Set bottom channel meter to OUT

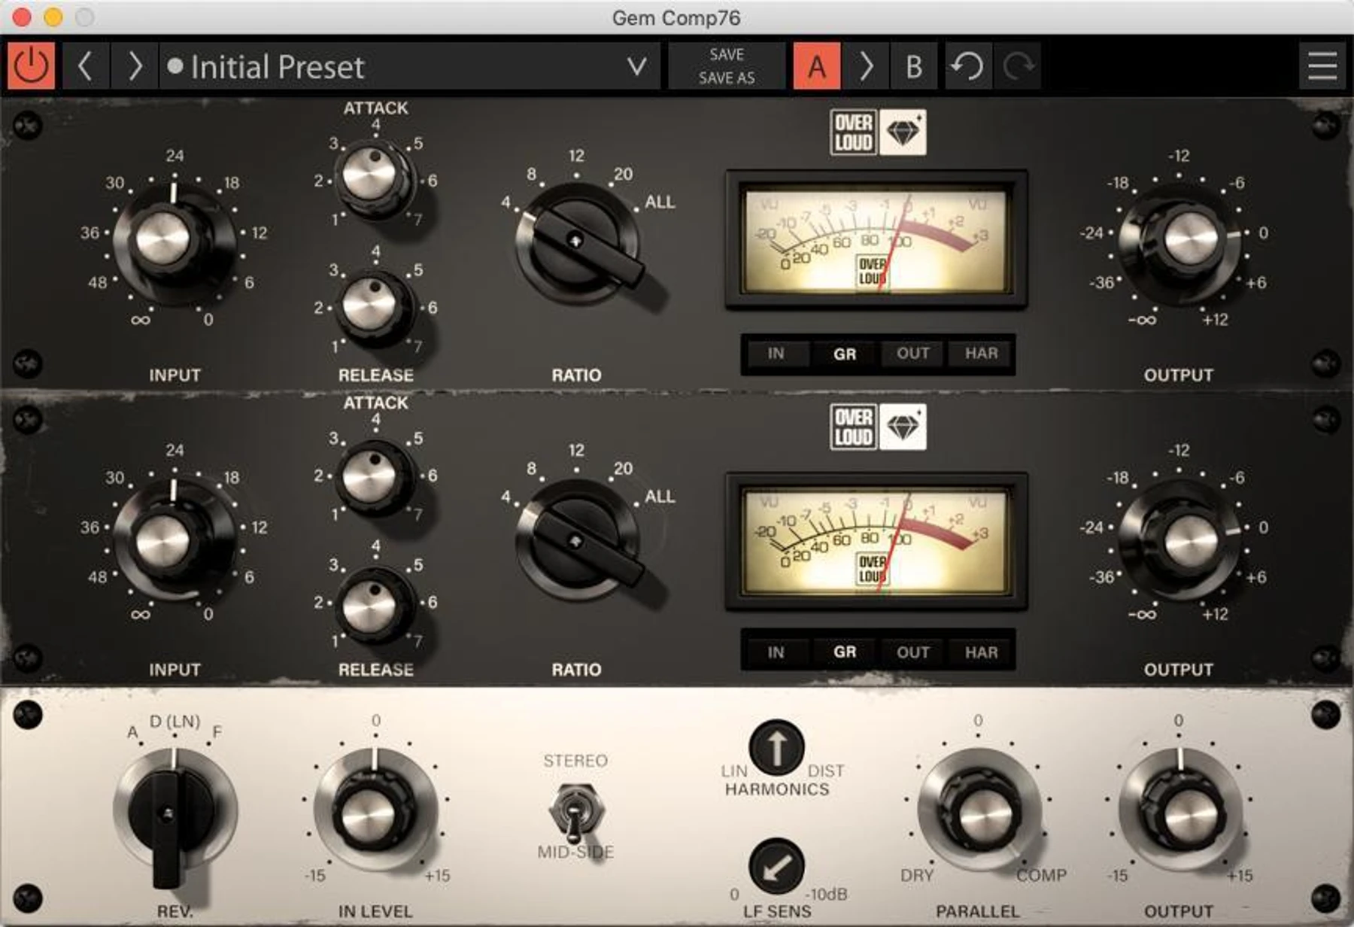point(912,652)
